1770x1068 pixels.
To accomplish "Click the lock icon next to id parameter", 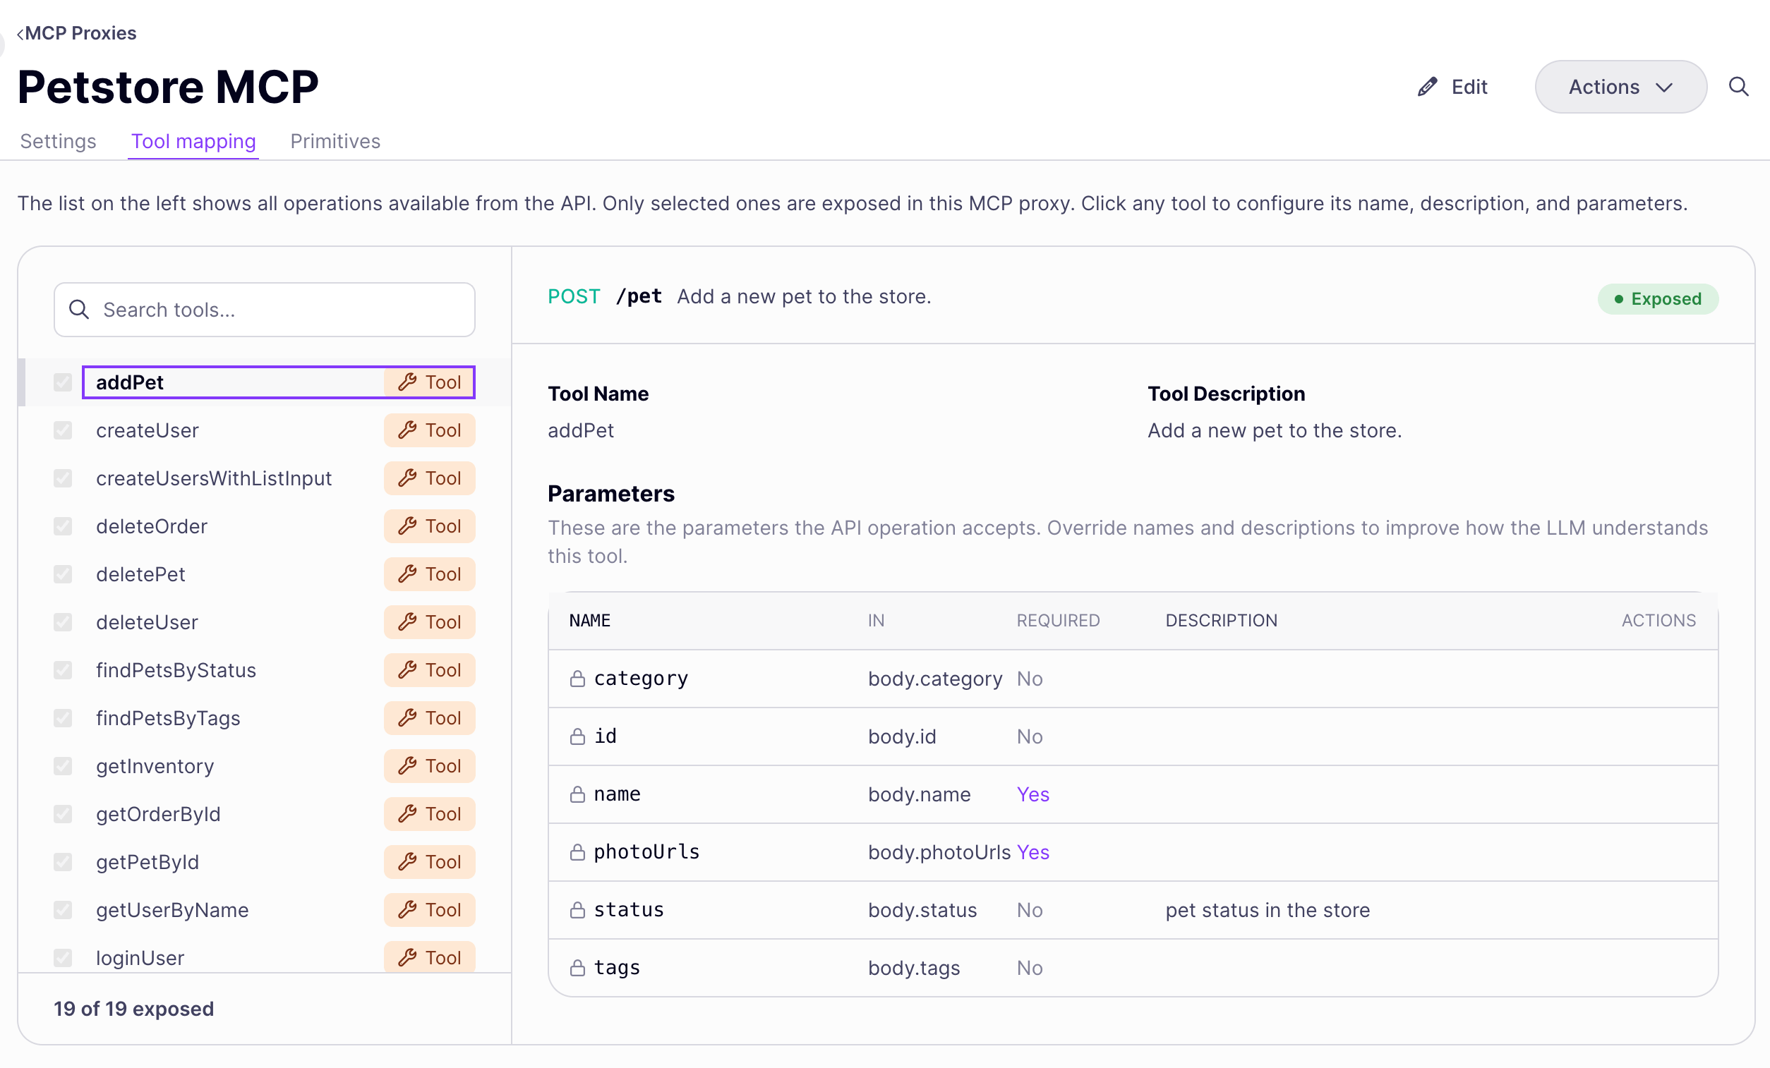I will click(x=577, y=737).
